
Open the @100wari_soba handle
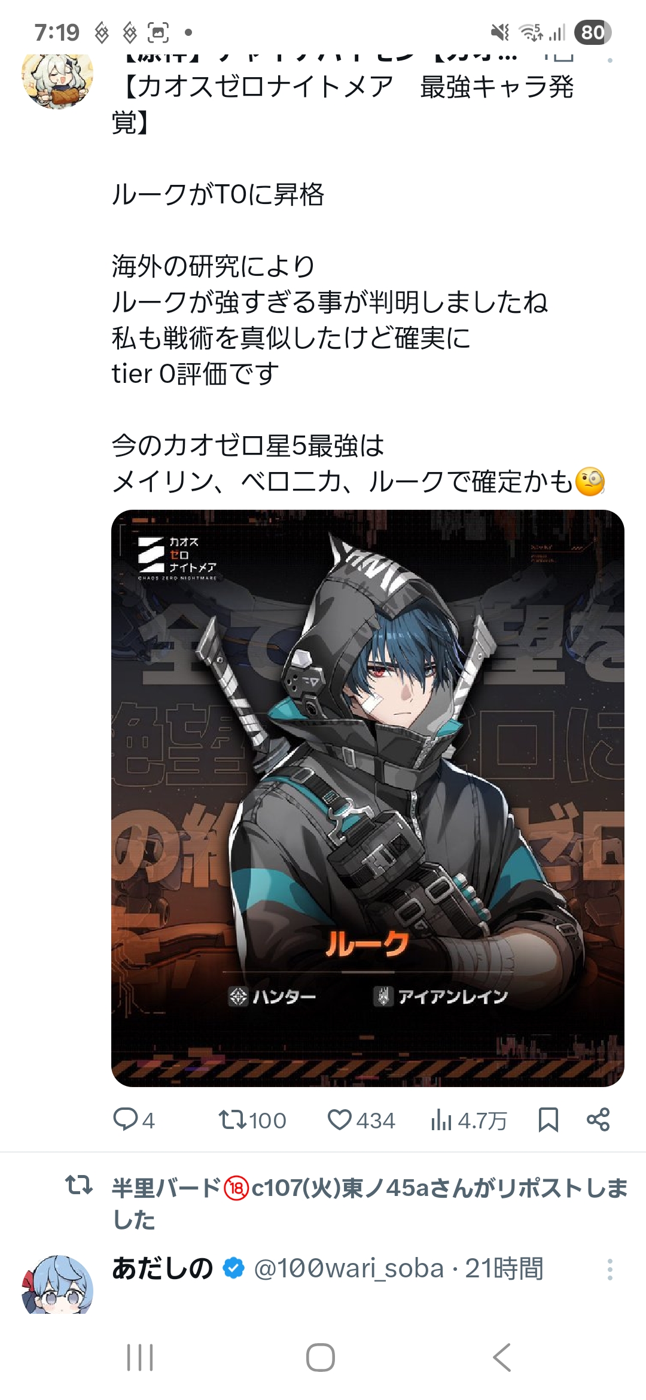click(x=349, y=1268)
